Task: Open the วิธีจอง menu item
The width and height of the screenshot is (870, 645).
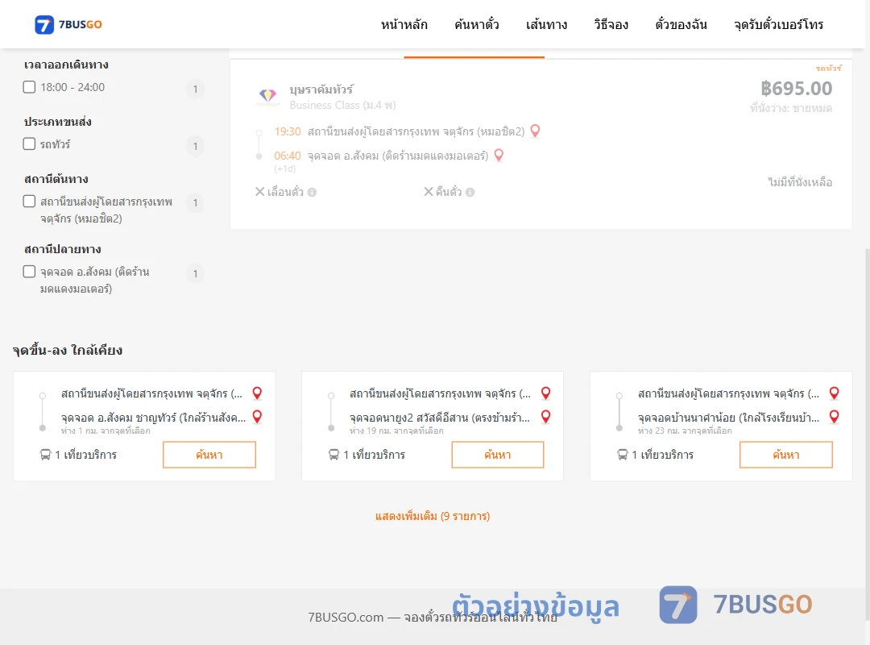Action: click(x=611, y=24)
